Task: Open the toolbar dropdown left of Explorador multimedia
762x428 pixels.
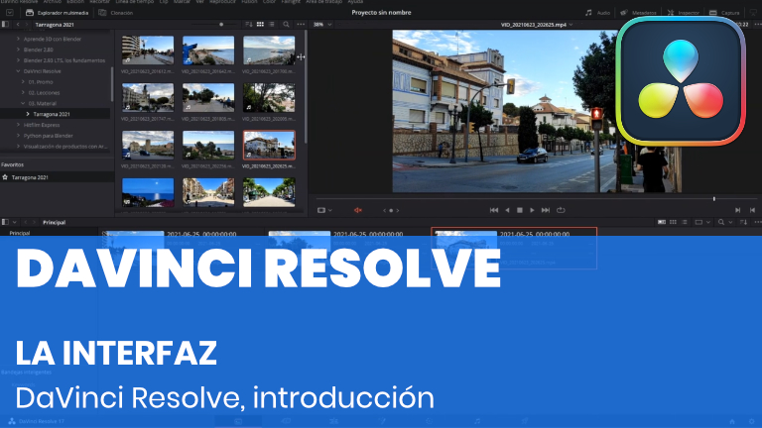Action: pyautogui.click(x=10, y=13)
